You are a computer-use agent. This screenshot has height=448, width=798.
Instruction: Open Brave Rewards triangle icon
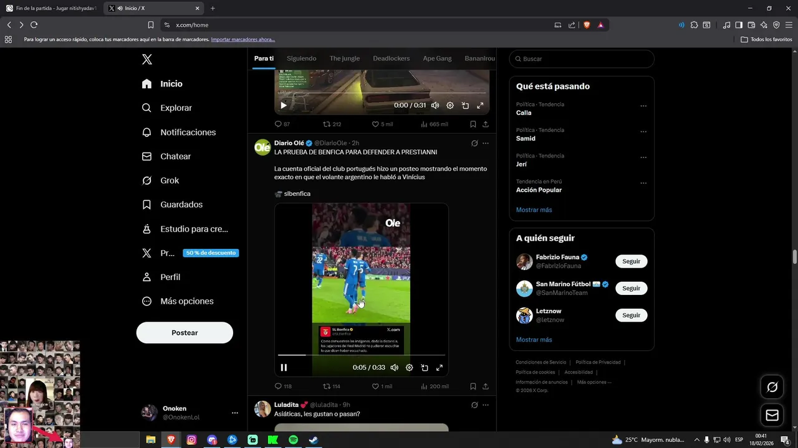(x=600, y=25)
